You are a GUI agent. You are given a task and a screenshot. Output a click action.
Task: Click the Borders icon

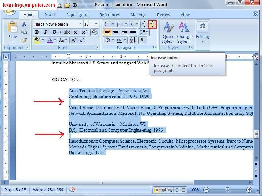pos(119,40)
